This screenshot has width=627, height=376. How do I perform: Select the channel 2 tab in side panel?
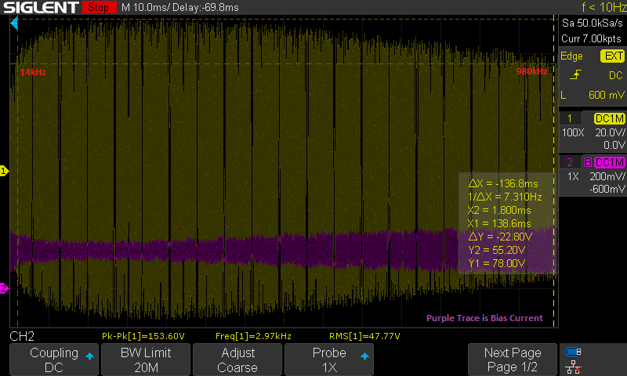click(x=570, y=162)
